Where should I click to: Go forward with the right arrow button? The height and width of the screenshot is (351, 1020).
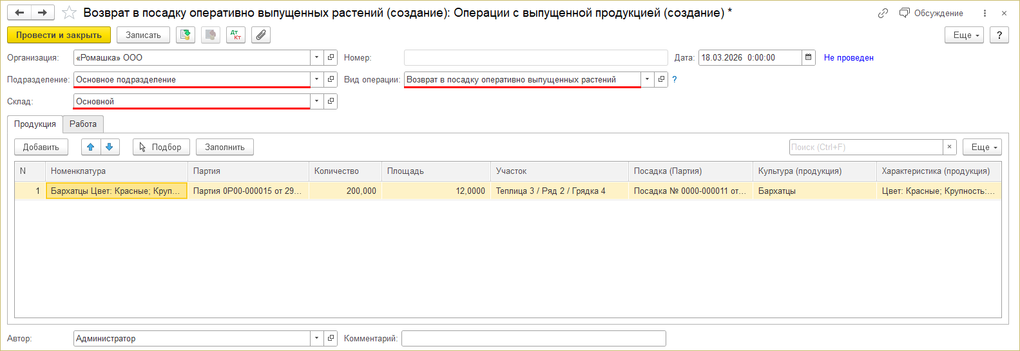pos(43,13)
